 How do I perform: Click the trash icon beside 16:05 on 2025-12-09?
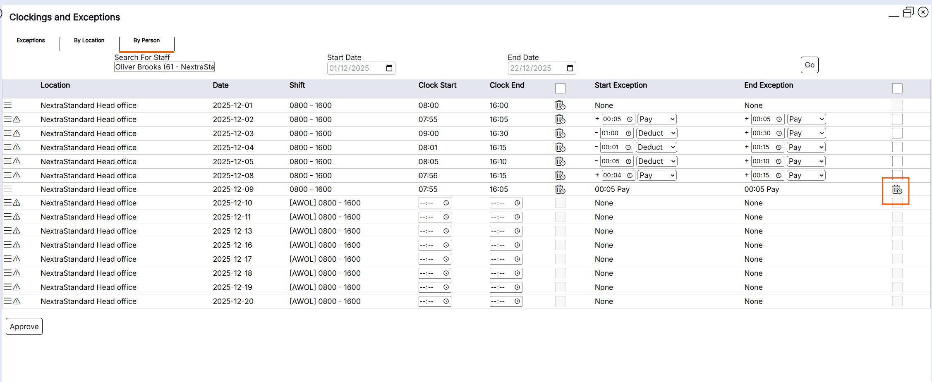pyautogui.click(x=560, y=189)
